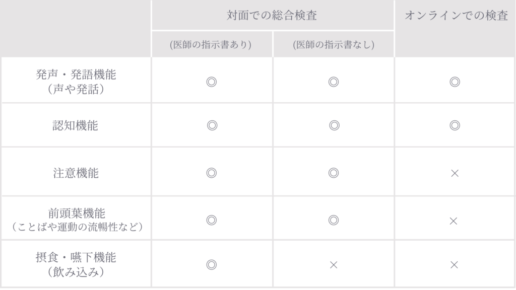Click the ◎ mark for 発声・発語機能 under 医師の指示書なし
Viewport: 516px width, 290px height.
(333, 82)
